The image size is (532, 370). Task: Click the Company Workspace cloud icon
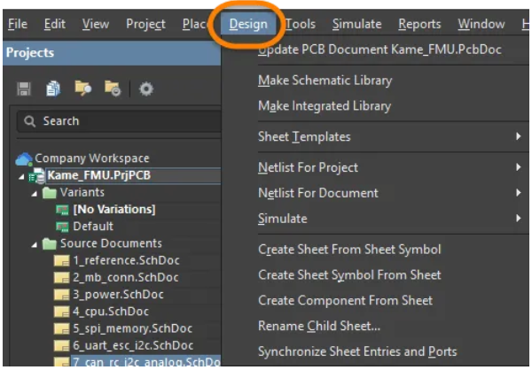[x=23, y=159]
